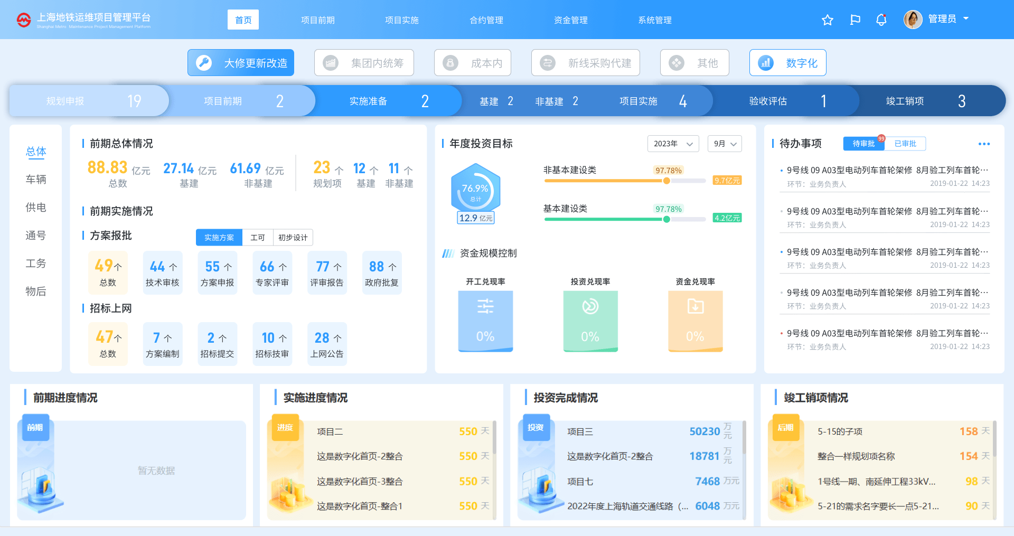
Task: Switch to the 工可 toggle tab
Action: 258,238
